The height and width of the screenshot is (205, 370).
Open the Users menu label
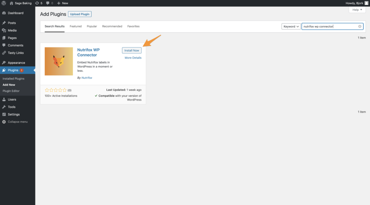[x=12, y=100]
